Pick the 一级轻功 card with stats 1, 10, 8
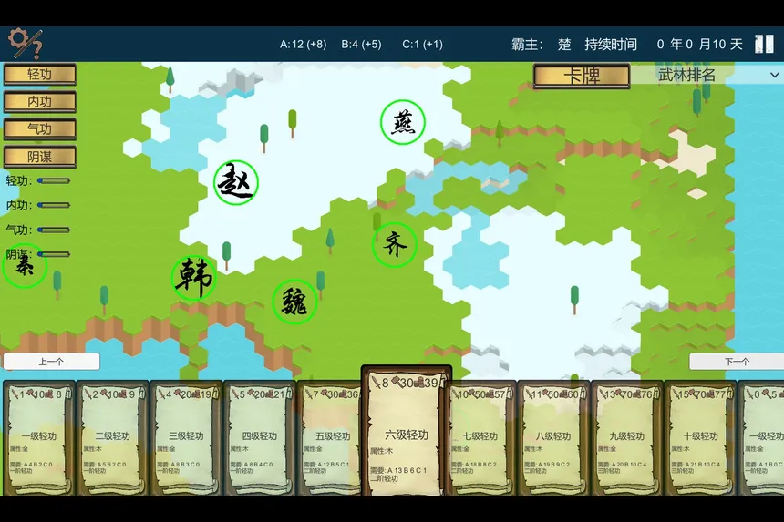 39,438
